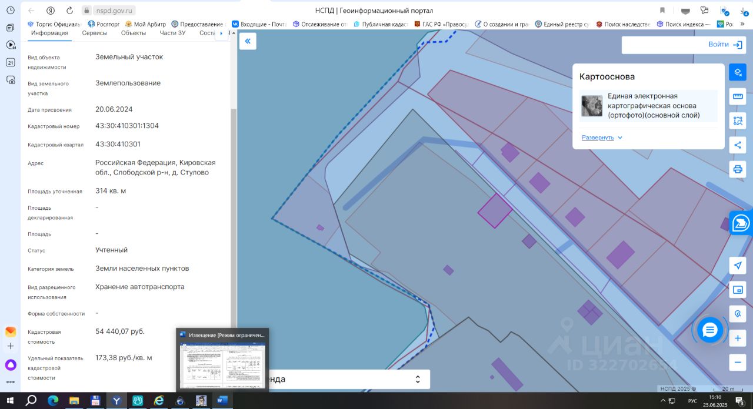The image size is (753, 409).
Task: Select Земли населенных пунктов category text
Action: (142, 269)
